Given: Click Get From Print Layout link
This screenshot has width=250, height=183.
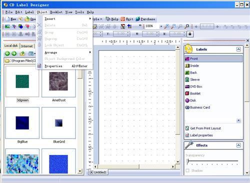Looking at the screenshot, I should point(203,128).
